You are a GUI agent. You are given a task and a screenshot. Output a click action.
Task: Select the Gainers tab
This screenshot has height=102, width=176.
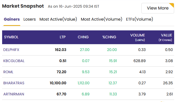(12, 19)
